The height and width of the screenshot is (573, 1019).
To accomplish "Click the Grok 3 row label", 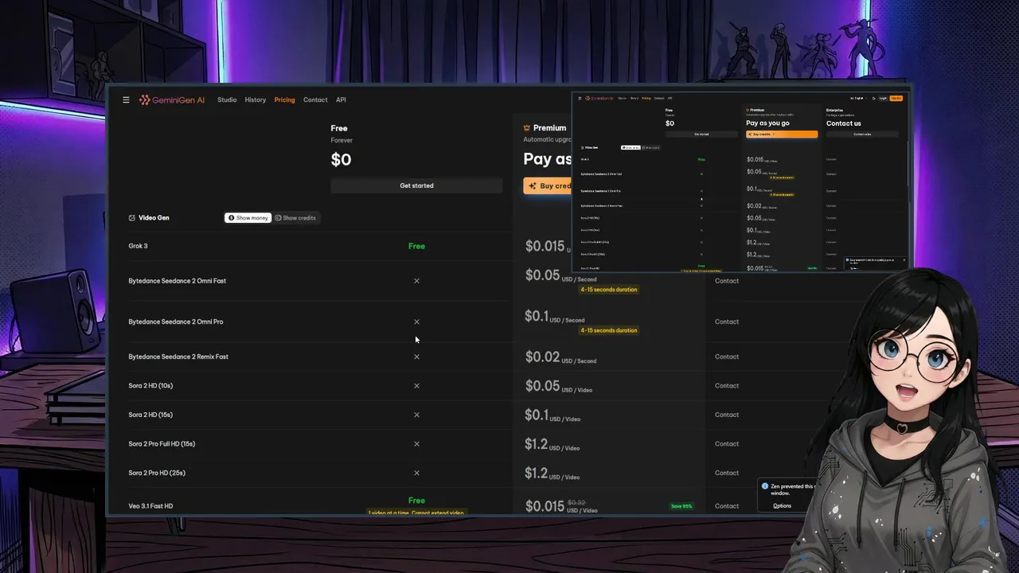I will click(x=138, y=246).
